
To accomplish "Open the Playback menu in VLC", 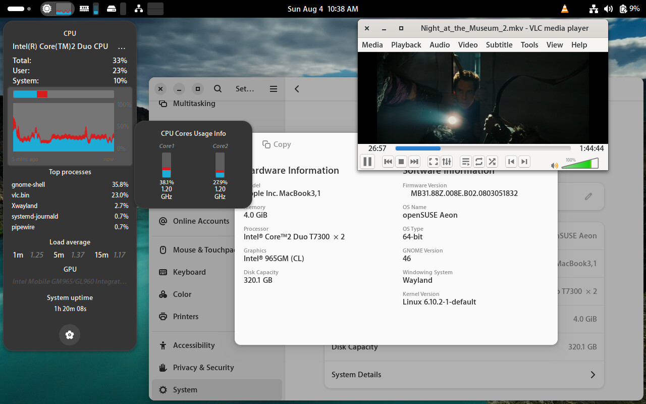I will pyautogui.click(x=406, y=45).
